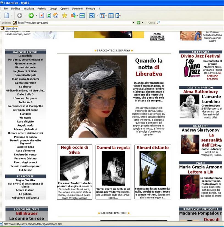This screenshot has height=227, width=224.
Task: Open a new blank page with the toolbar icon
Action: 7,15
